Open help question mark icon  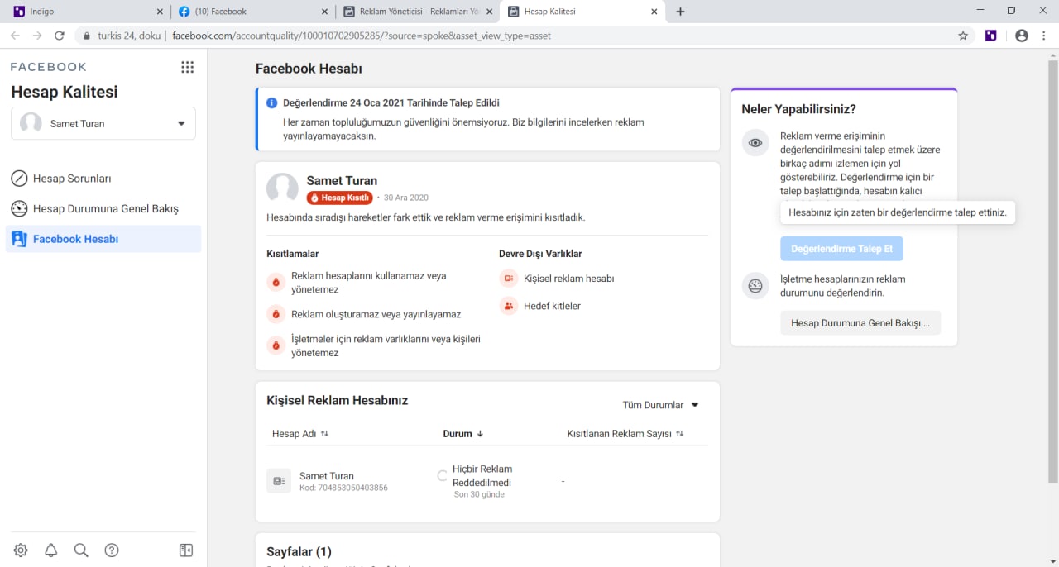point(112,550)
